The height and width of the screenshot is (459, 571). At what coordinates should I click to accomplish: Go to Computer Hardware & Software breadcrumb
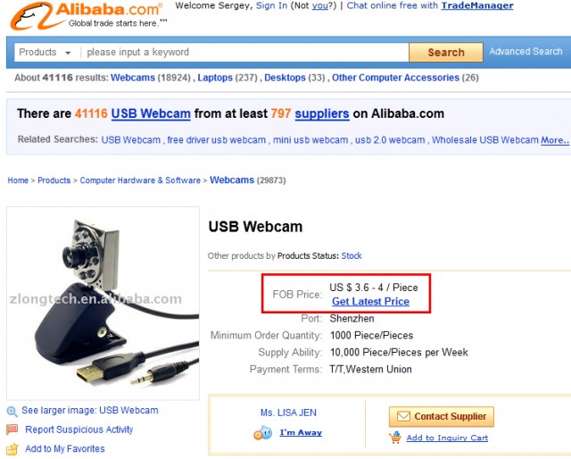coord(140,180)
